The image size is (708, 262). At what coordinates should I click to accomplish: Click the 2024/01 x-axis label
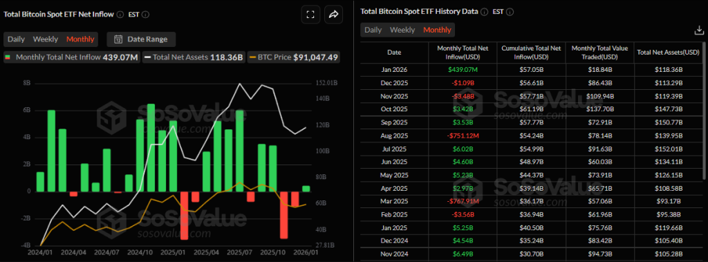40,252
